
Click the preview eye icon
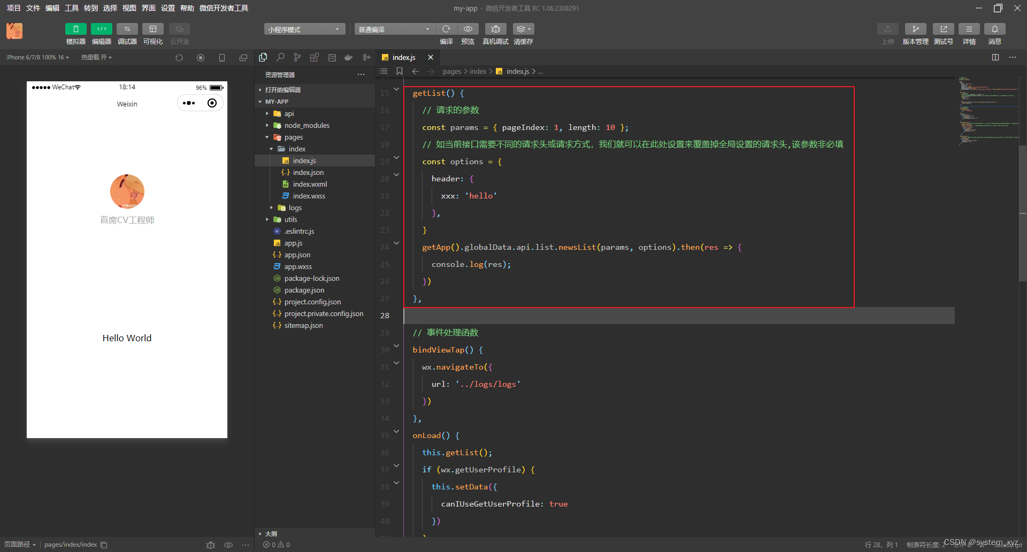coord(468,29)
